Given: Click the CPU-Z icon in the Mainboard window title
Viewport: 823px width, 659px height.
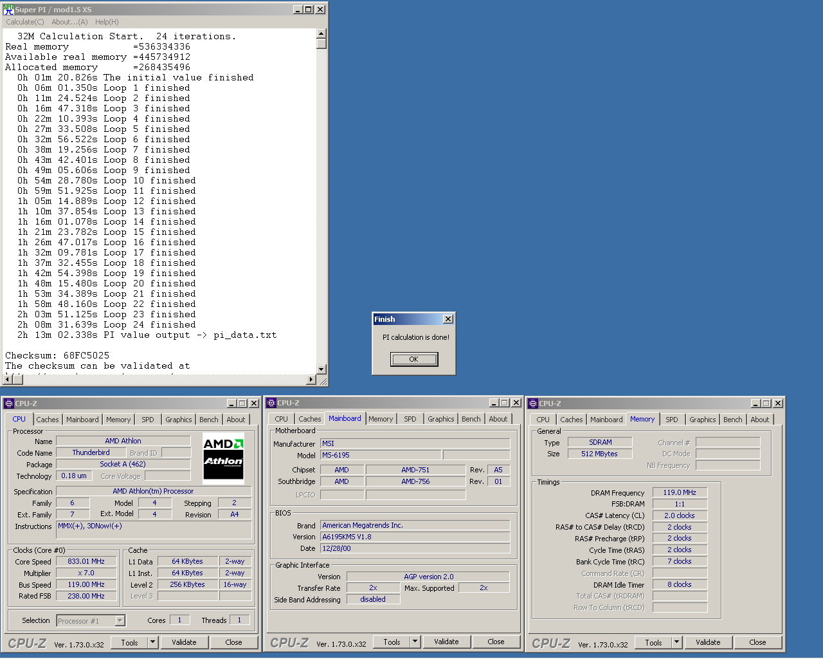Looking at the screenshot, I should coord(271,403).
